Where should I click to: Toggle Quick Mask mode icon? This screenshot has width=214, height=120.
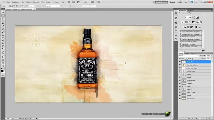[3, 75]
